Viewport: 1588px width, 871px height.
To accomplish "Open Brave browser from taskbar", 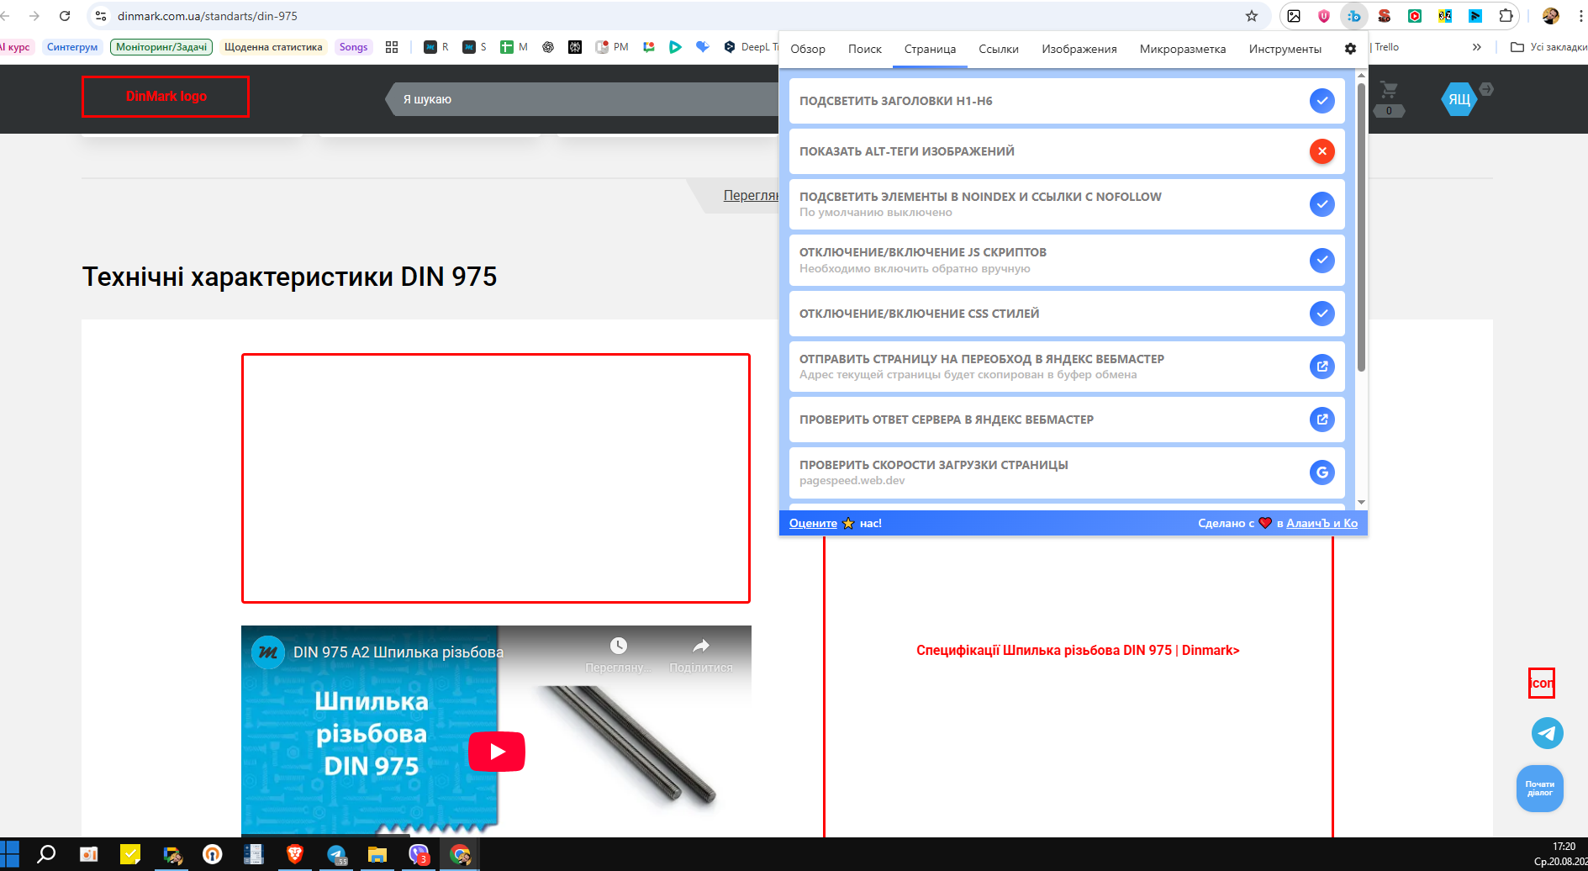I will coord(295,854).
